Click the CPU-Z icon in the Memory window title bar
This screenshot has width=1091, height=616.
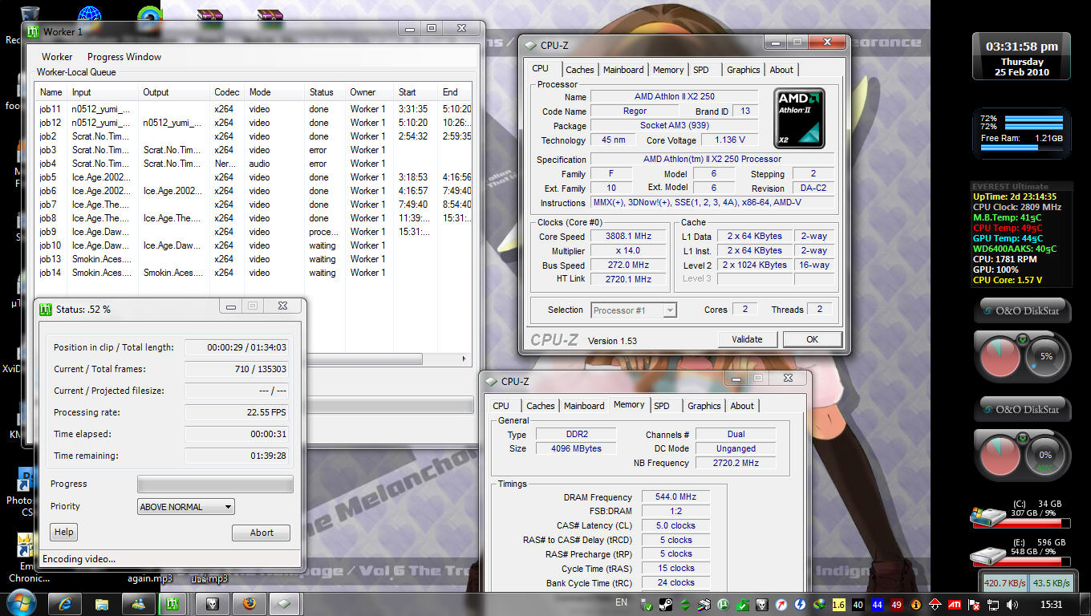[491, 381]
